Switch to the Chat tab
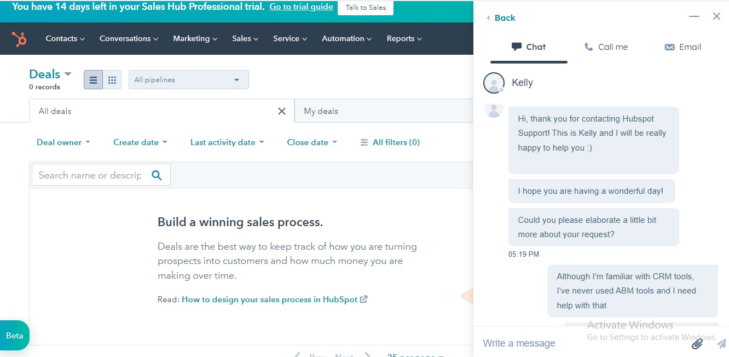 click(x=529, y=47)
